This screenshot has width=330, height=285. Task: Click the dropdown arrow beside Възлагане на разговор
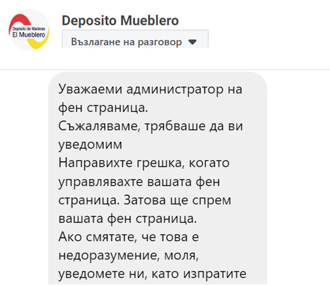pyautogui.click(x=192, y=42)
